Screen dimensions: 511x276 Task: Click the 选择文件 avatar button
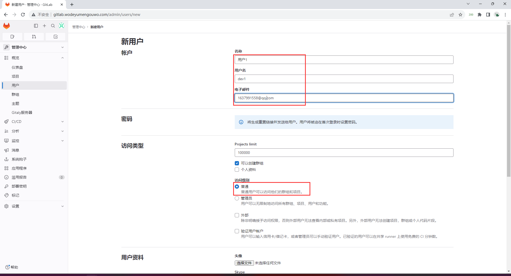coord(244,263)
